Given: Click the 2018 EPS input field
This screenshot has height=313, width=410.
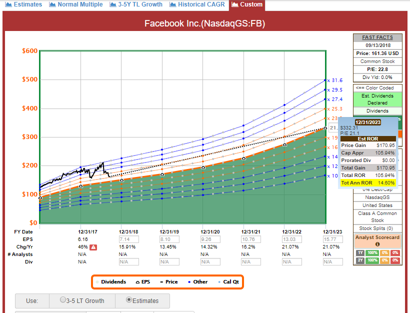Looking at the screenshot, I should coord(128,240).
